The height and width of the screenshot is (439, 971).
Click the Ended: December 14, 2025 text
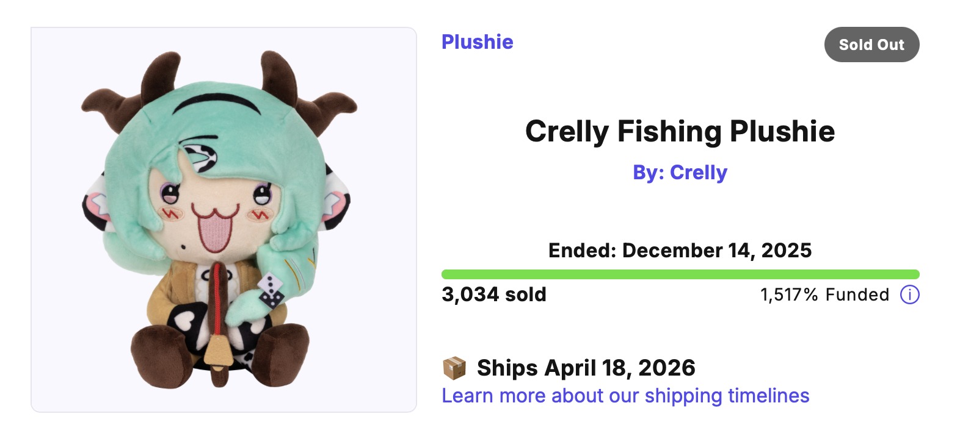click(680, 251)
